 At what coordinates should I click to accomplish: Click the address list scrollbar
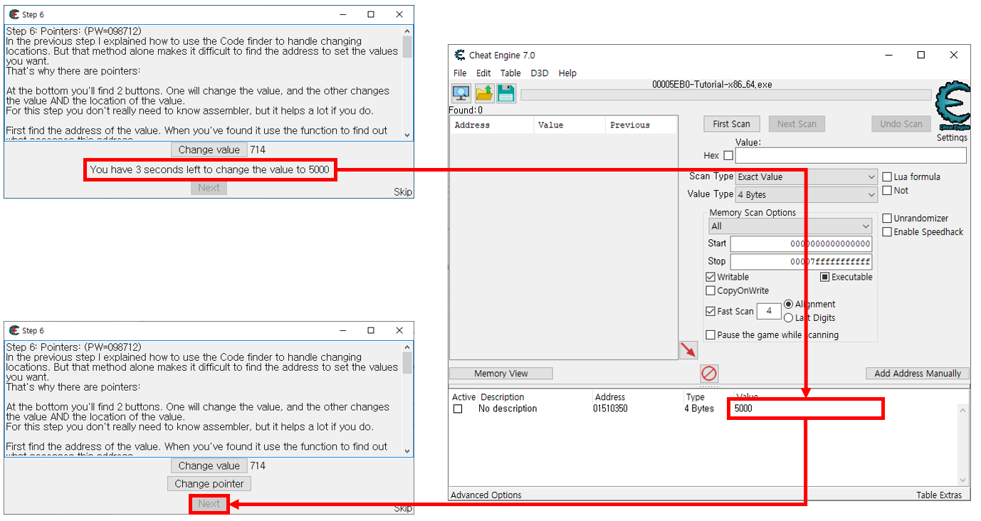tap(963, 444)
